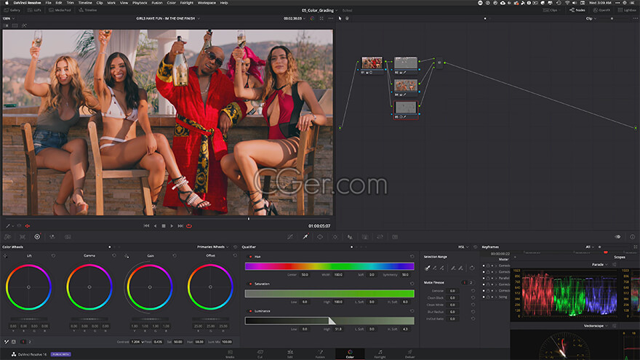Open the Tracker palette
640x360 pixels.
335,237
